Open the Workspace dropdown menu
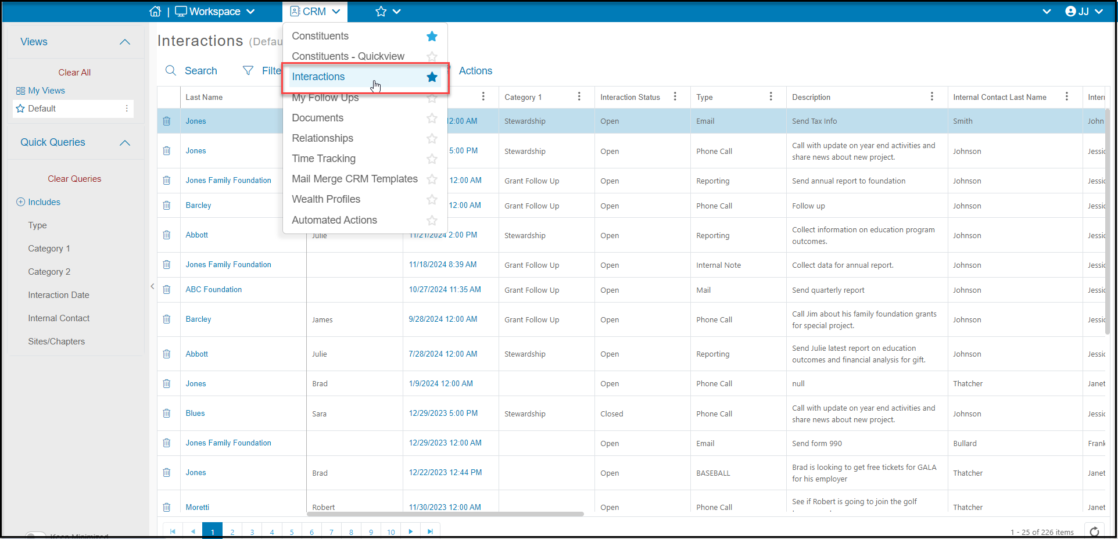Screen dimensions: 1118x539 pyautogui.click(x=215, y=12)
